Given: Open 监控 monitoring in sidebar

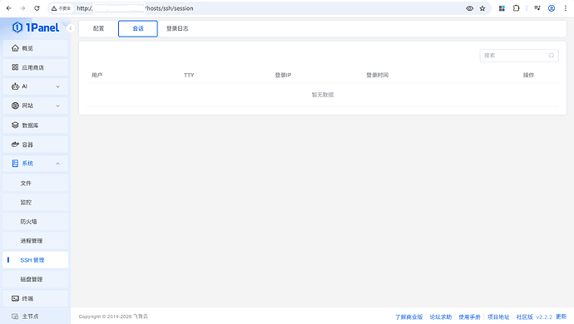Looking at the screenshot, I should click(x=36, y=202).
